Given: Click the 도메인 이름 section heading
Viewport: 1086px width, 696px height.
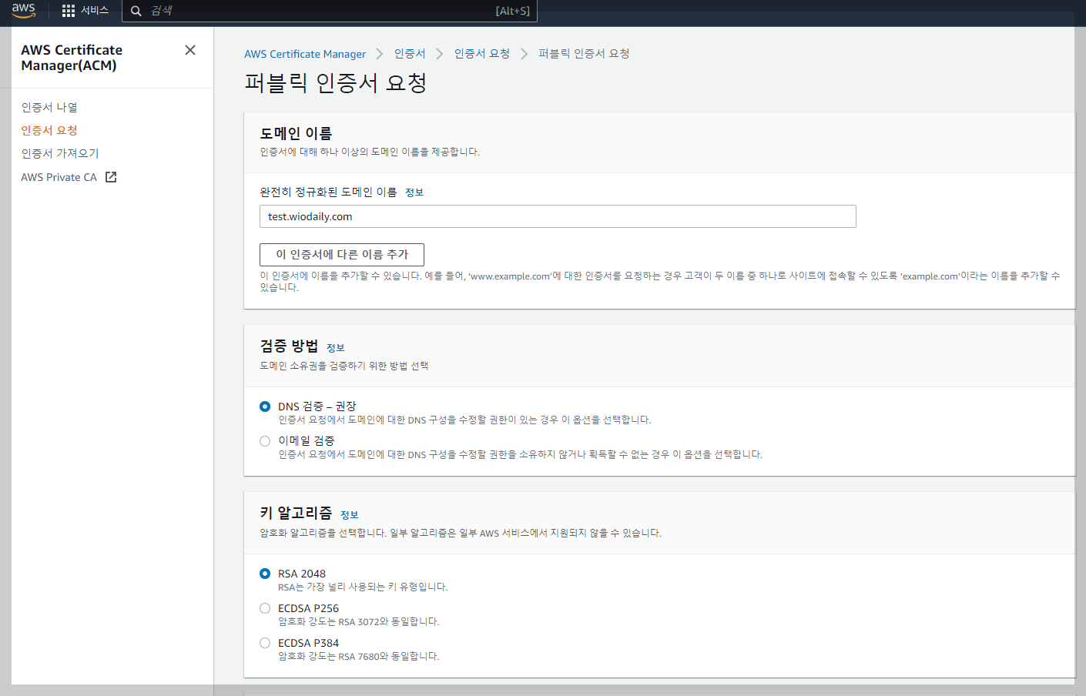Looking at the screenshot, I should (x=296, y=133).
